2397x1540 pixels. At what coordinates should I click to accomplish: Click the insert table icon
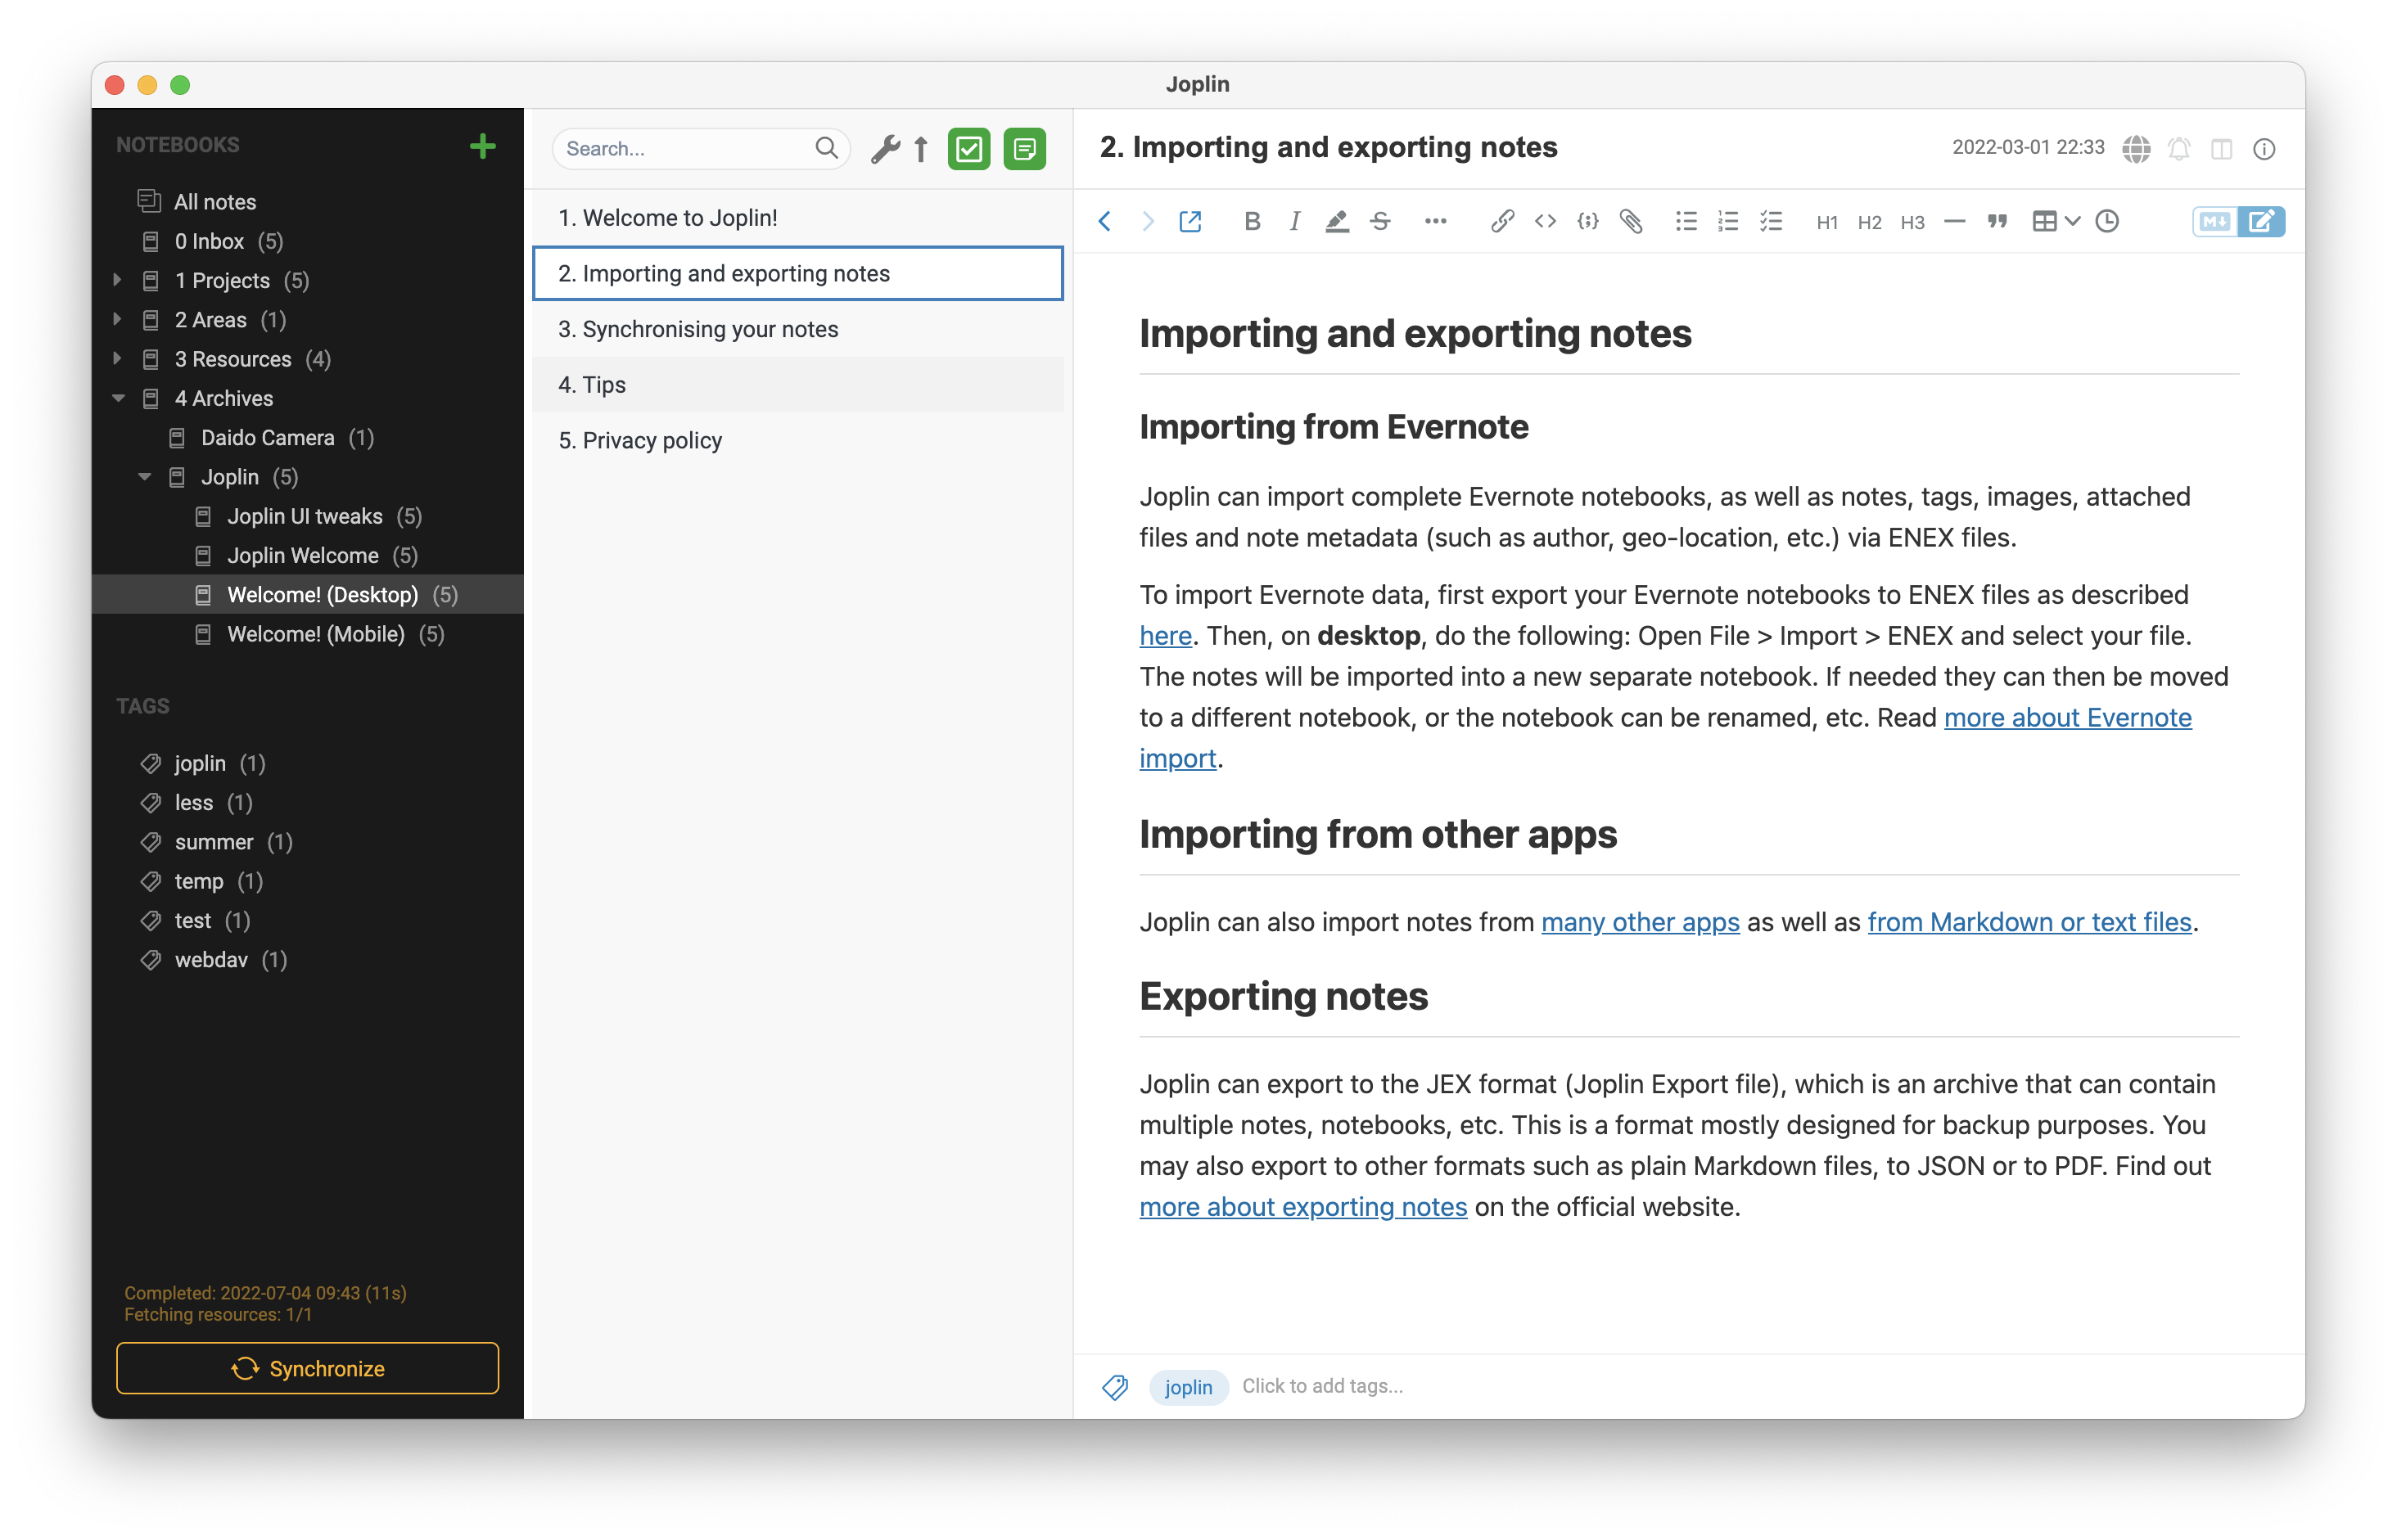(2044, 220)
